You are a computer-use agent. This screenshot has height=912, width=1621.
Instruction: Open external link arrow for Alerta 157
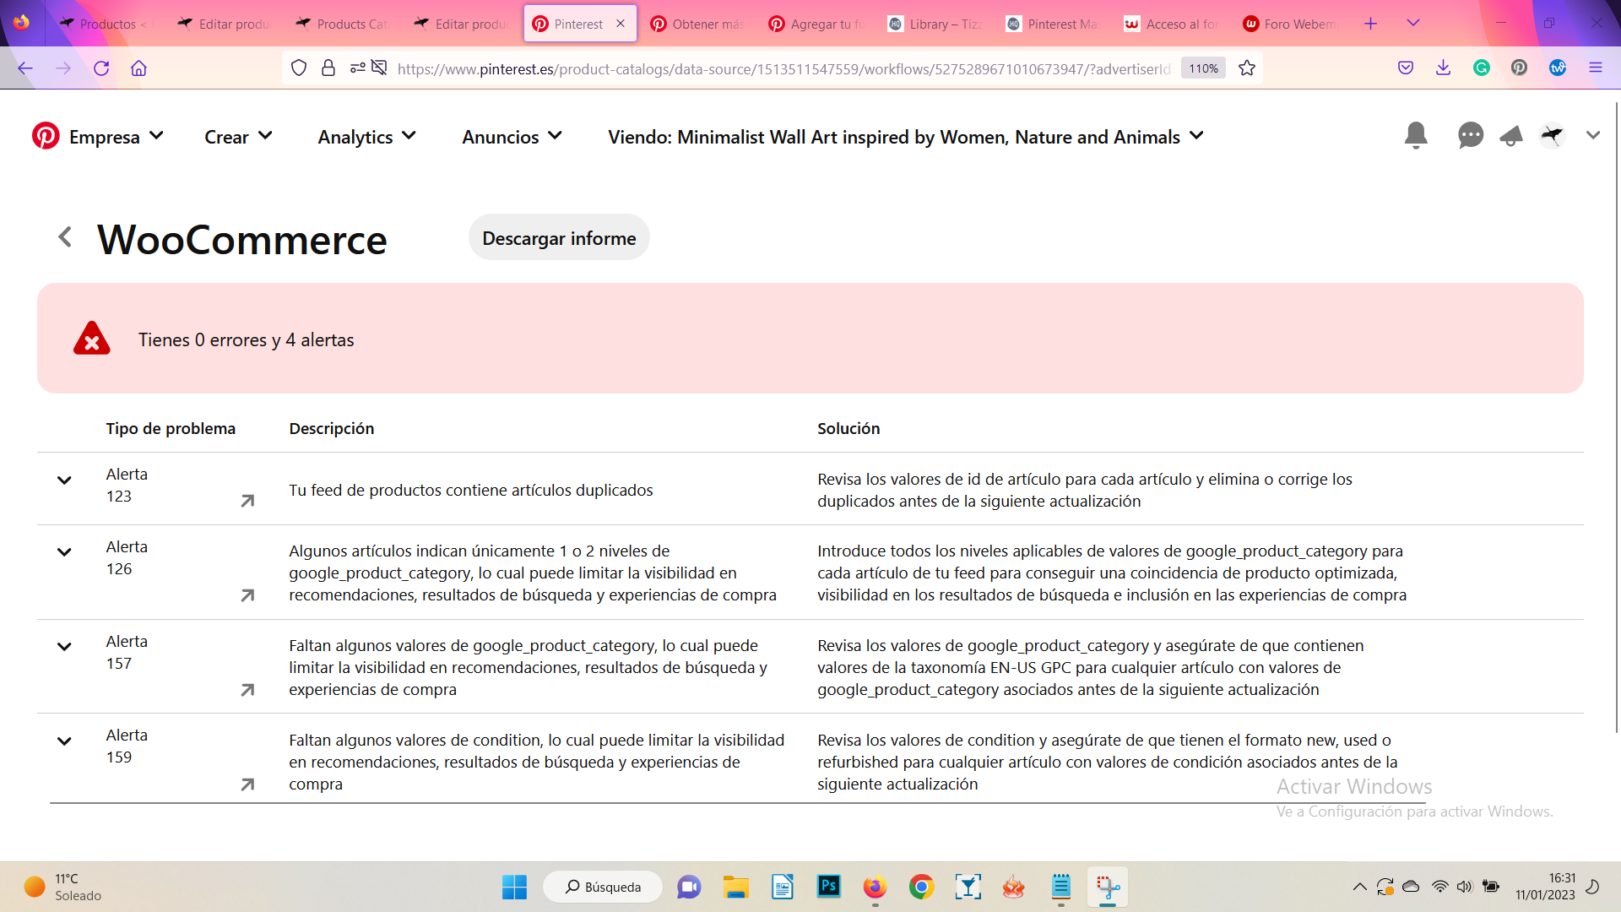coord(247,690)
